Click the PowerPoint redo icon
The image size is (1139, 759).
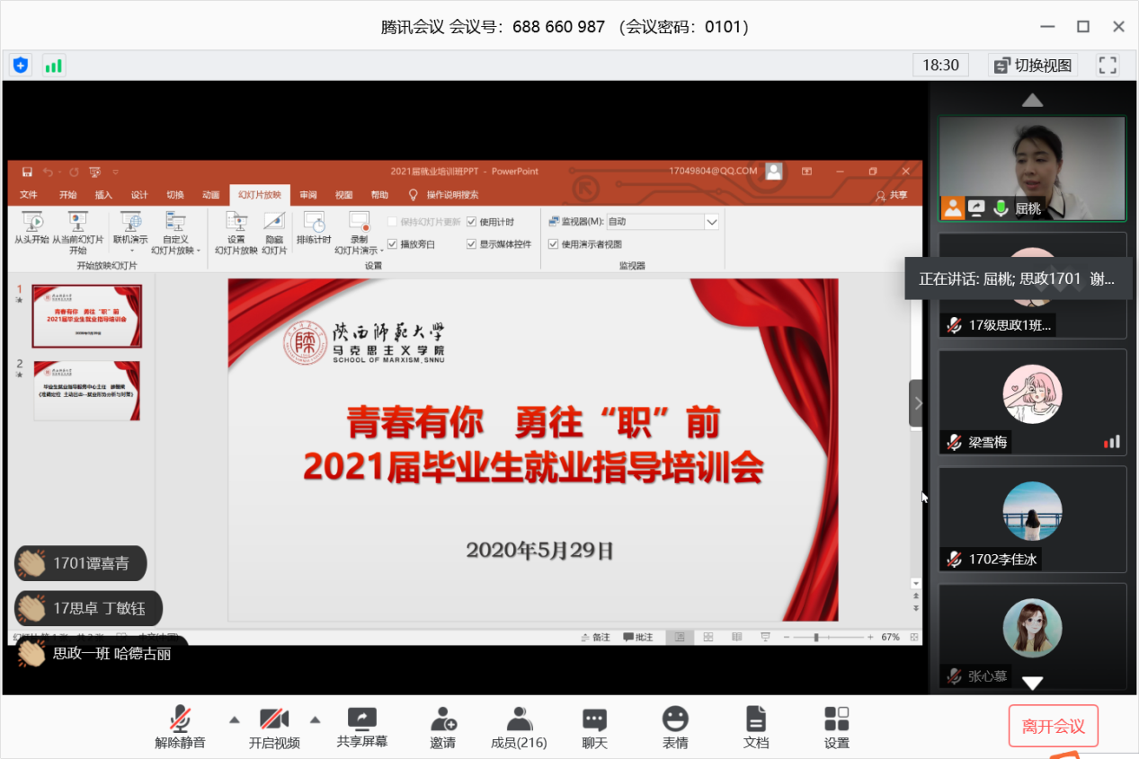(x=74, y=172)
